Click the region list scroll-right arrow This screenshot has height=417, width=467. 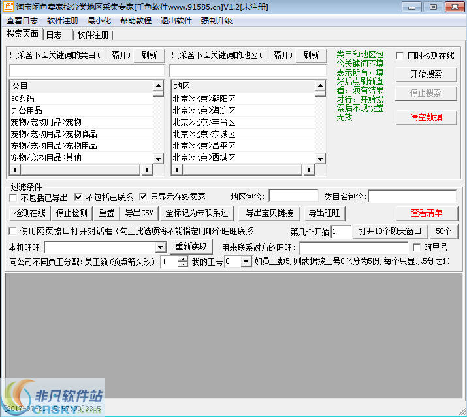coord(309,170)
